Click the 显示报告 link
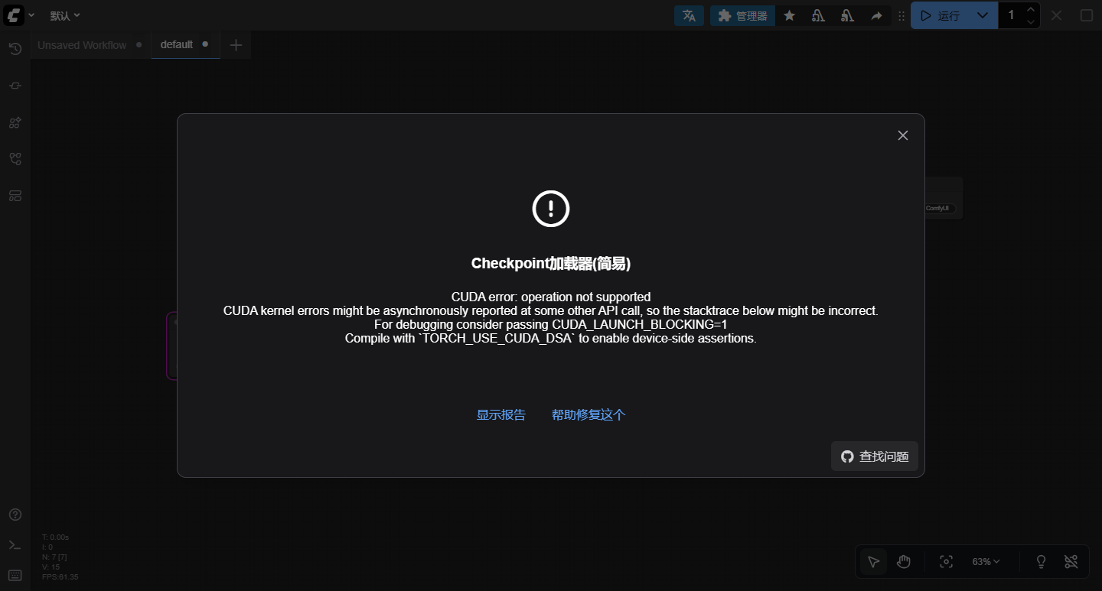Image resolution: width=1102 pixels, height=591 pixels. [x=500, y=414]
